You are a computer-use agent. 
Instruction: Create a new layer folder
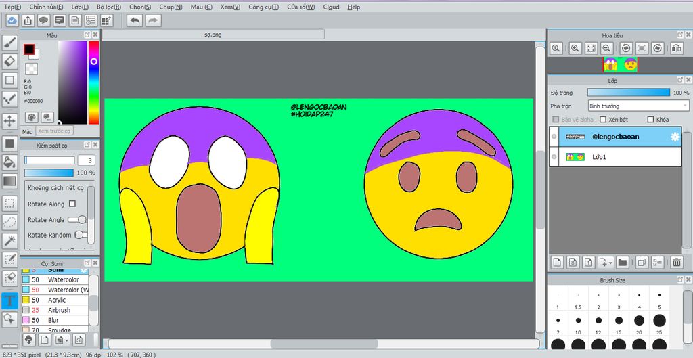623,263
